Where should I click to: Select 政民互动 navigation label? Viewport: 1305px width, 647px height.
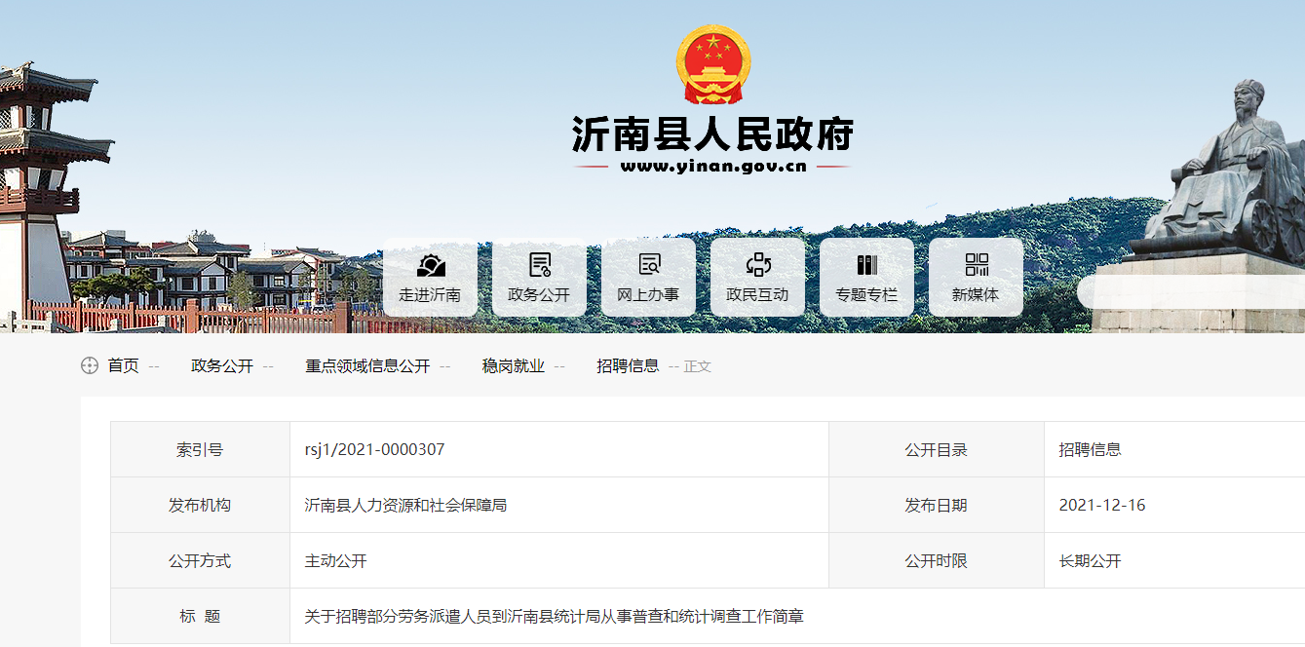(757, 294)
